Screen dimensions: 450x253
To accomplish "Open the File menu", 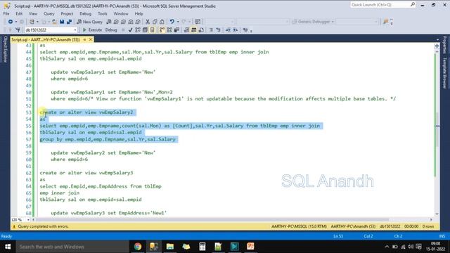I will pyautogui.click(x=6, y=13).
